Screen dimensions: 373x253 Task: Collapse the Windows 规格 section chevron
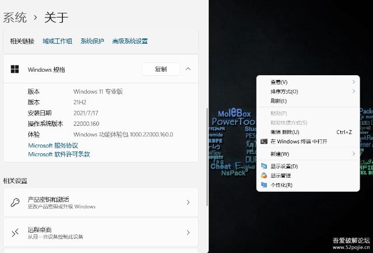pyautogui.click(x=188, y=69)
